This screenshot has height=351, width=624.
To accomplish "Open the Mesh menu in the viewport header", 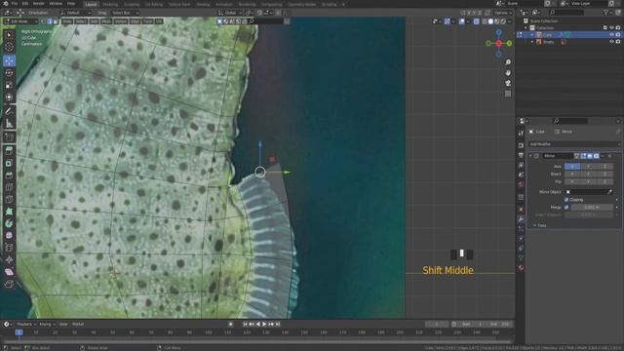I will pyautogui.click(x=106, y=21).
